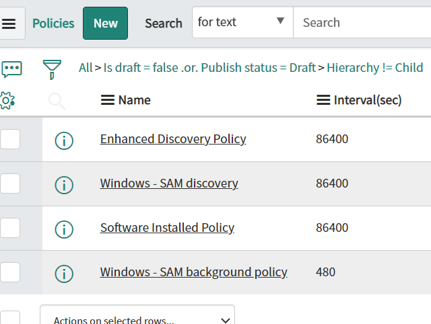Tick the Software Installed Policy row checkbox
Image resolution: width=431 pixels, height=324 pixels.
coord(9,228)
